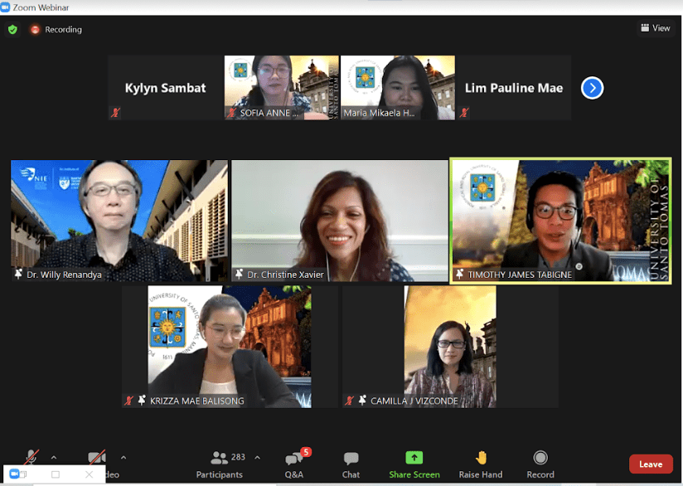Image resolution: width=683 pixels, height=486 pixels.
Task: Select Kylyn Sambat's participant tile
Action: point(166,88)
